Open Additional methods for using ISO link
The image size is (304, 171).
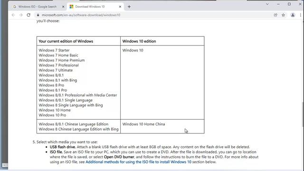[138, 162]
